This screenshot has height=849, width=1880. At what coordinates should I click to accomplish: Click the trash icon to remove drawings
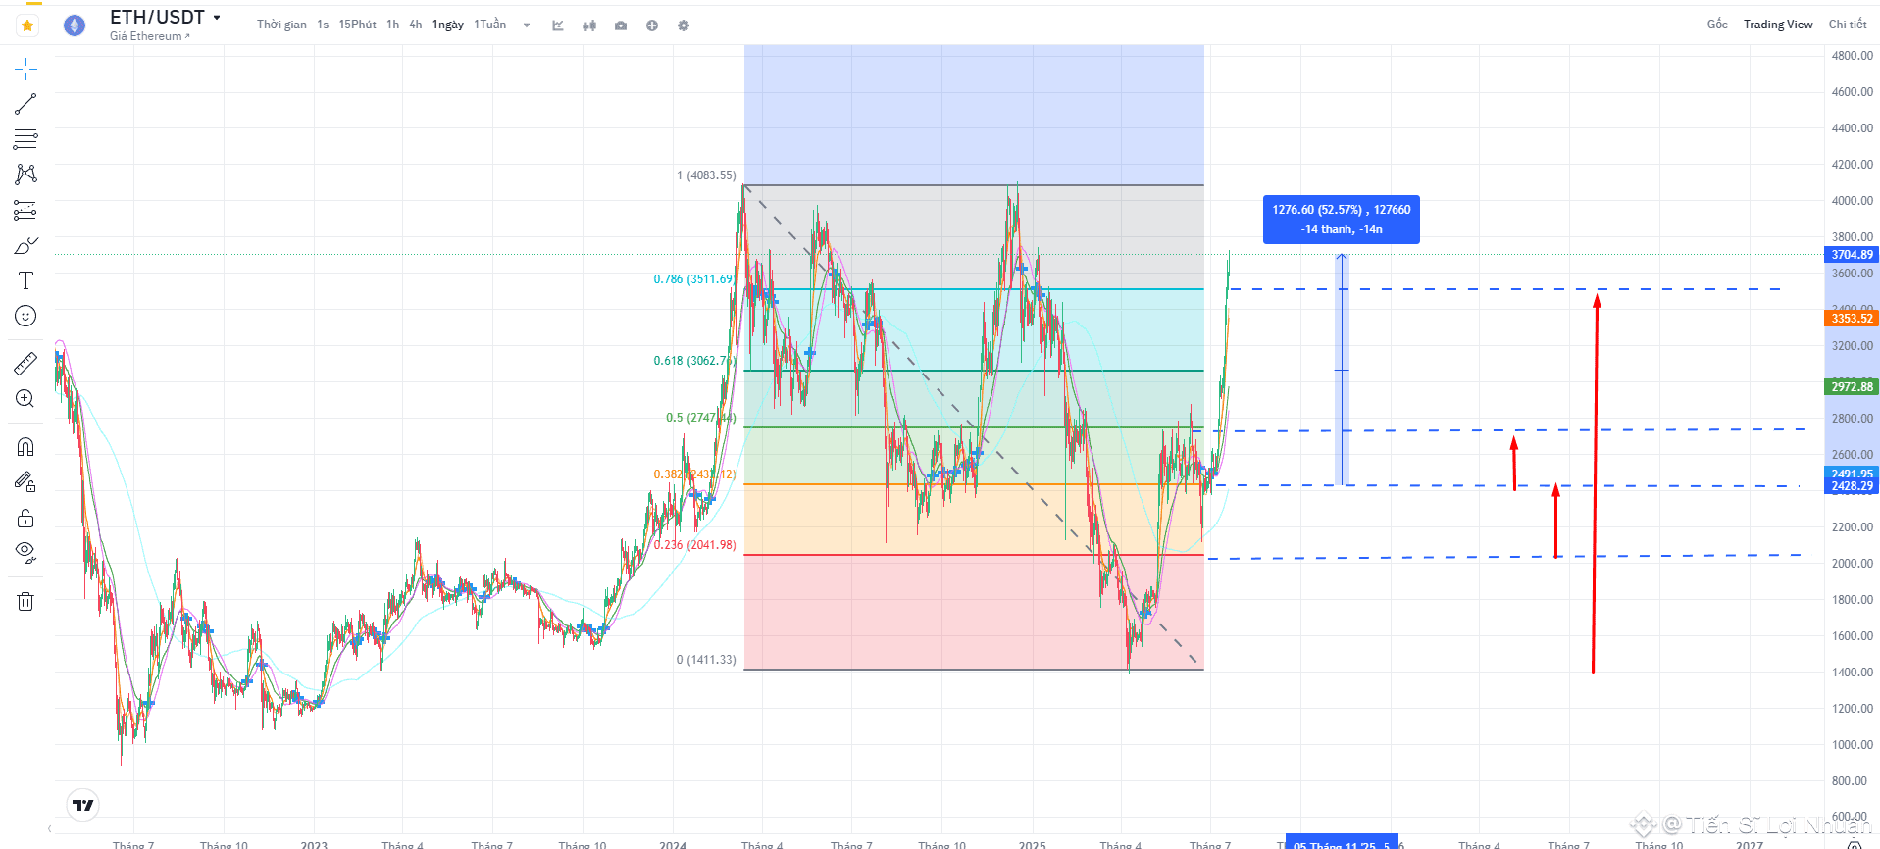[25, 601]
